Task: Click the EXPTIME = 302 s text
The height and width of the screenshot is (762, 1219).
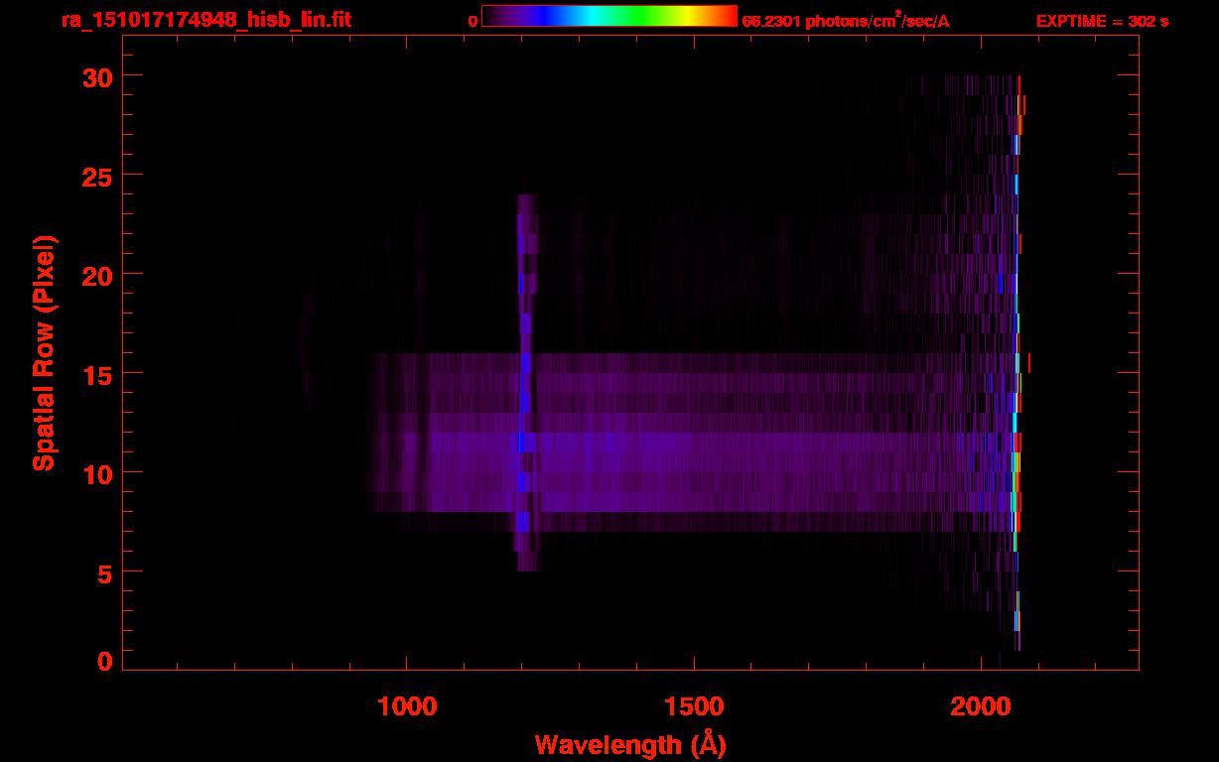Action: [x=1102, y=21]
